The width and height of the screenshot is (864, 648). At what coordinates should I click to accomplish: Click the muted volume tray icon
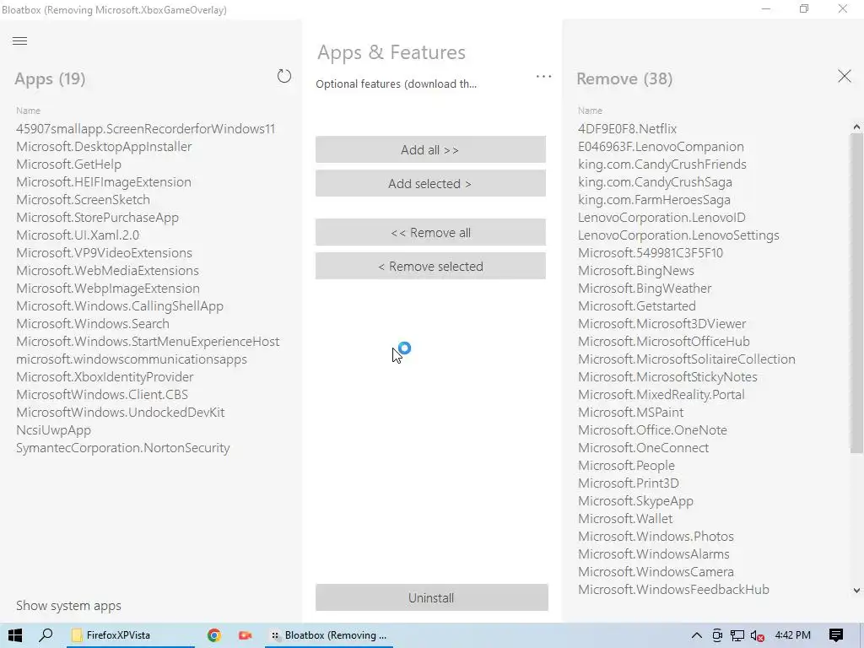point(757,635)
